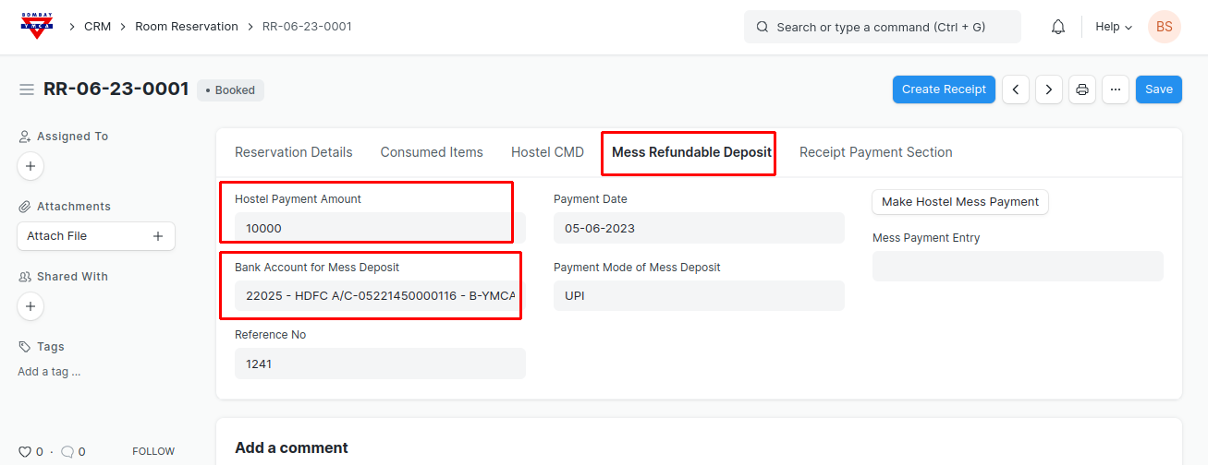Go to previous record arrow

point(1016,89)
